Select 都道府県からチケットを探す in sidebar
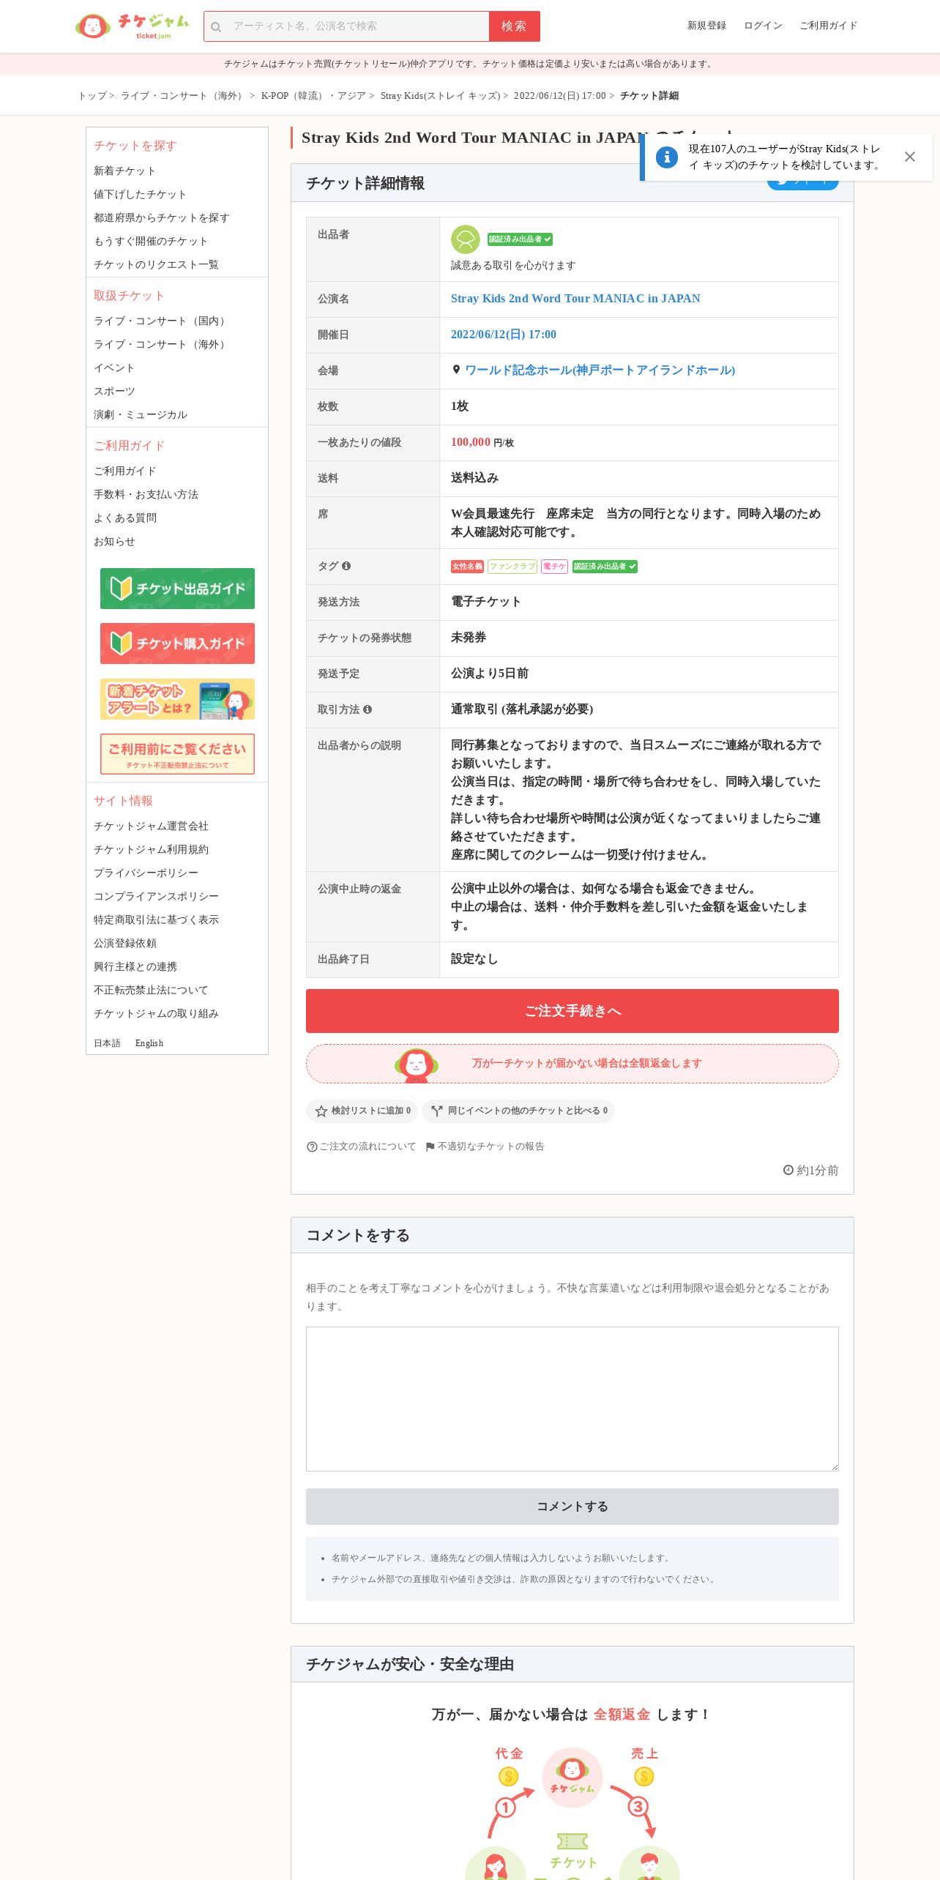The height and width of the screenshot is (1880, 940). click(161, 217)
